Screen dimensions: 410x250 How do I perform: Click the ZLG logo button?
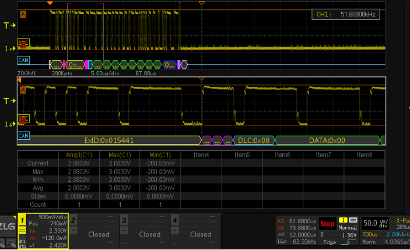(8, 227)
